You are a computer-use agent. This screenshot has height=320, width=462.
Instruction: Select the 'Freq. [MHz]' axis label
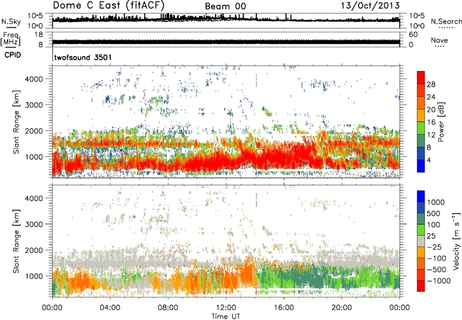pyautogui.click(x=10, y=39)
